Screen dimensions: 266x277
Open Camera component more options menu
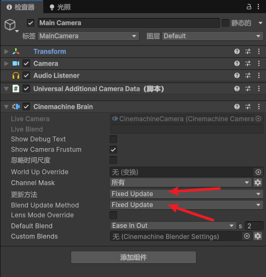click(x=259, y=63)
